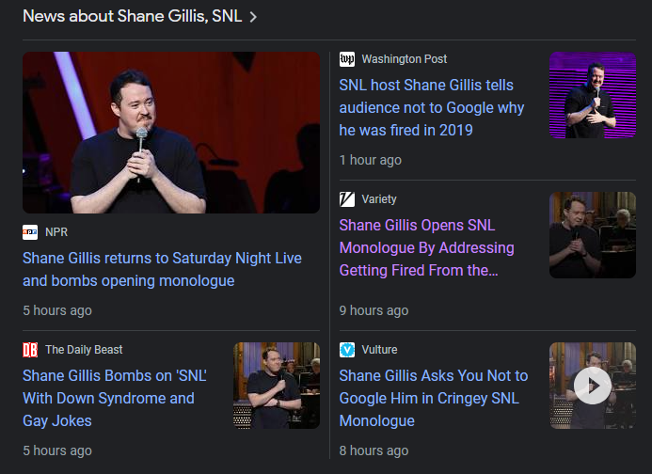The height and width of the screenshot is (474, 652).
Task: Click the '8 hours ago' timestamp
Action: click(374, 450)
